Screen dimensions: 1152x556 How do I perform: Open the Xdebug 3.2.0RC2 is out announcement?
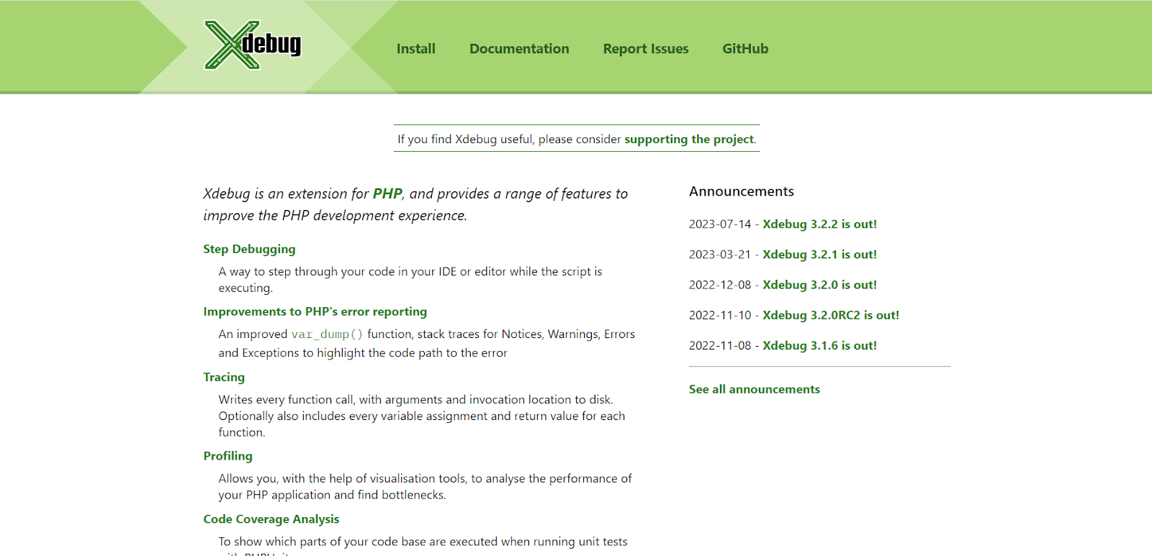(831, 315)
